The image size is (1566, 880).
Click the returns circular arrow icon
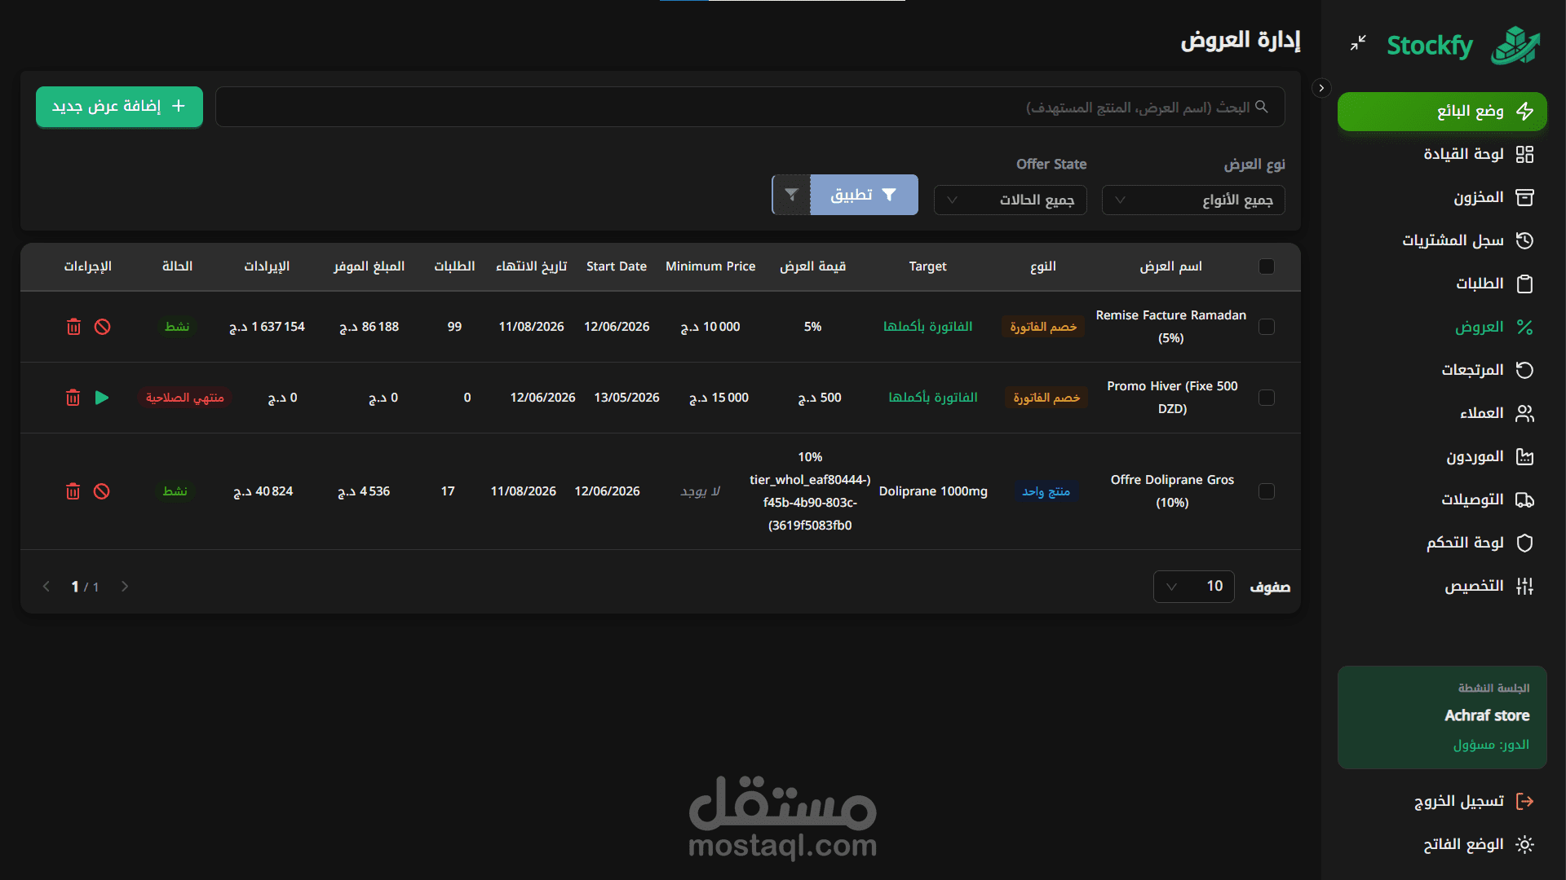[1524, 370]
